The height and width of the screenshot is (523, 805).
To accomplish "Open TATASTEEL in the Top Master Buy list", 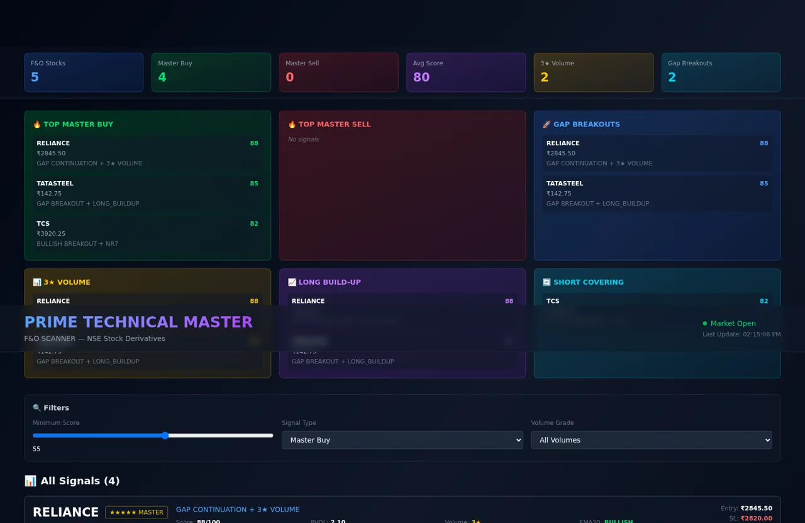I will click(x=148, y=194).
